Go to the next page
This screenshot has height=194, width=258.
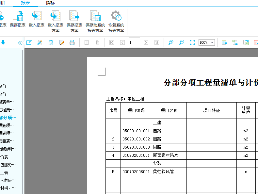click(x=146, y=42)
